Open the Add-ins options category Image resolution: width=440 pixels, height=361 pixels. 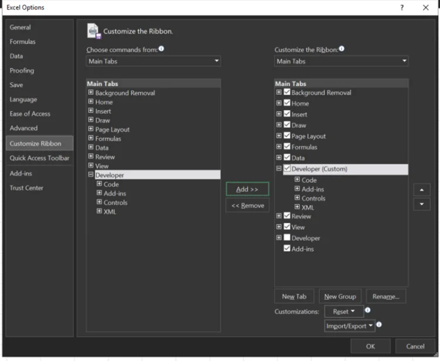pyautogui.click(x=39, y=173)
